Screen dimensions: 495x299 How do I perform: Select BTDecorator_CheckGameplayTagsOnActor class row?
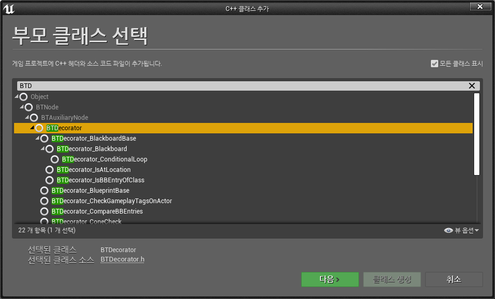click(243, 201)
